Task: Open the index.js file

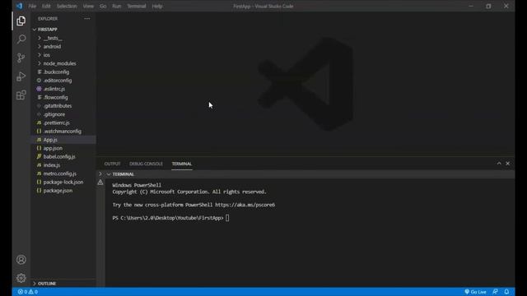Action: 63,165
